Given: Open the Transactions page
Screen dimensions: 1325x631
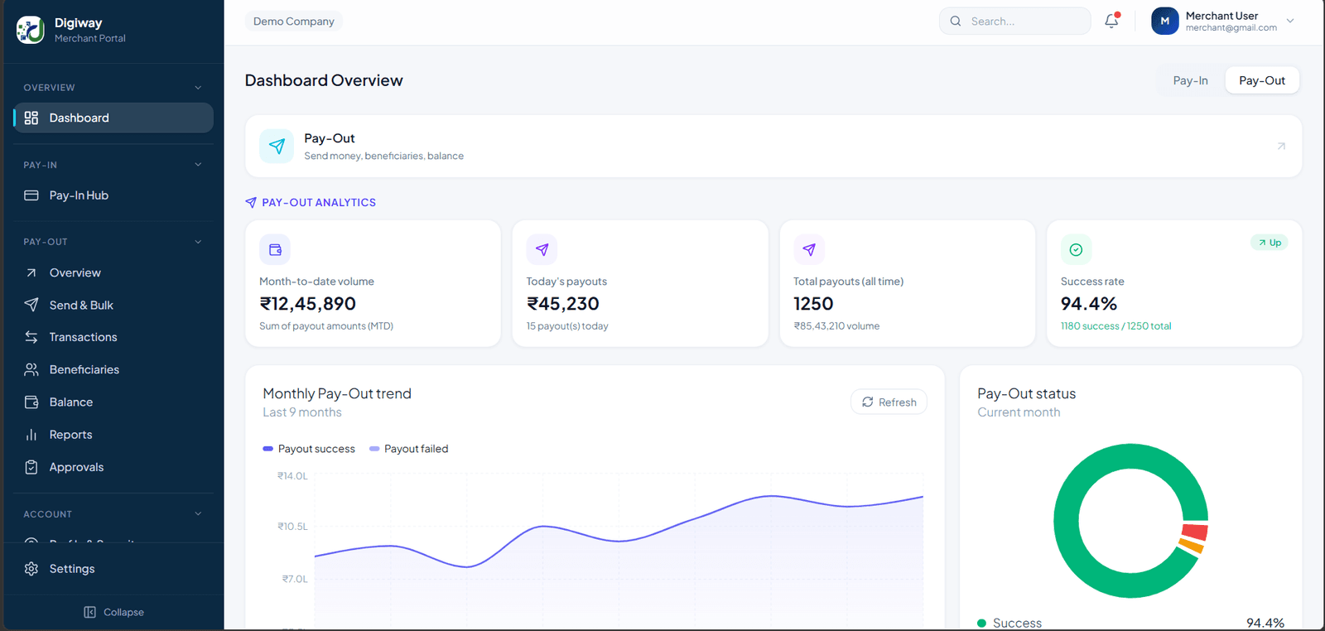Looking at the screenshot, I should pyautogui.click(x=113, y=337).
